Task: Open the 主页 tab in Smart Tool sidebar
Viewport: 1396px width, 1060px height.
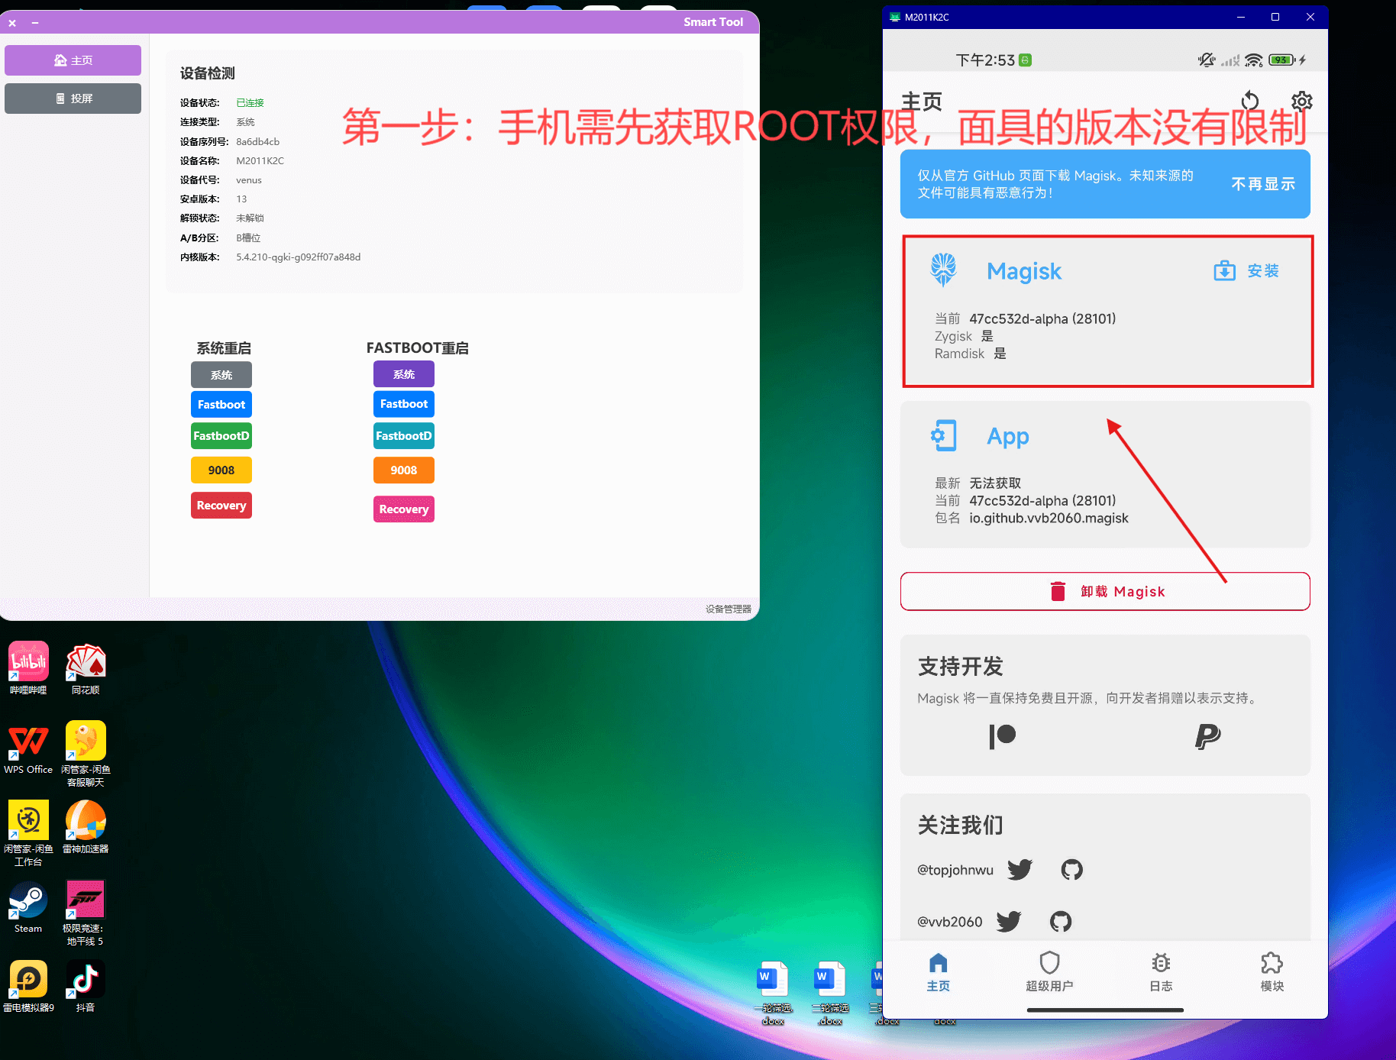Action: click(x=73, y=60)
